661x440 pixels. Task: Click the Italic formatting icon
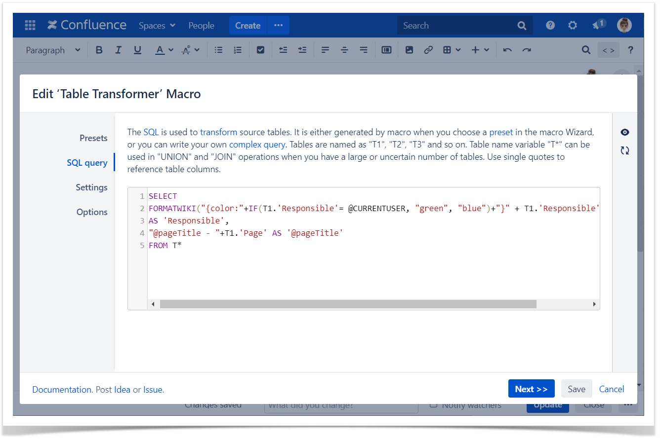tap(118, 50)
